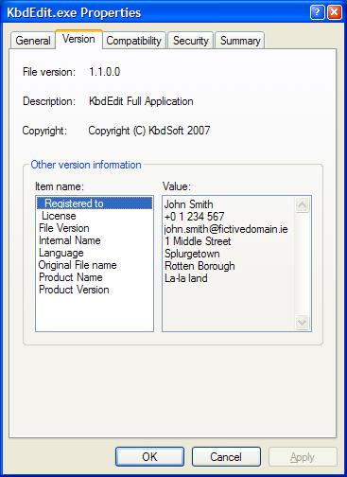Click the 'Other version information' group label
The image size is (347, 477).
(x=86, y=165)
